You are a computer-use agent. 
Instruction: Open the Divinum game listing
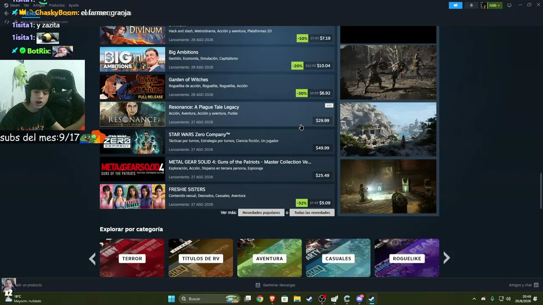(x=217, y=35)
